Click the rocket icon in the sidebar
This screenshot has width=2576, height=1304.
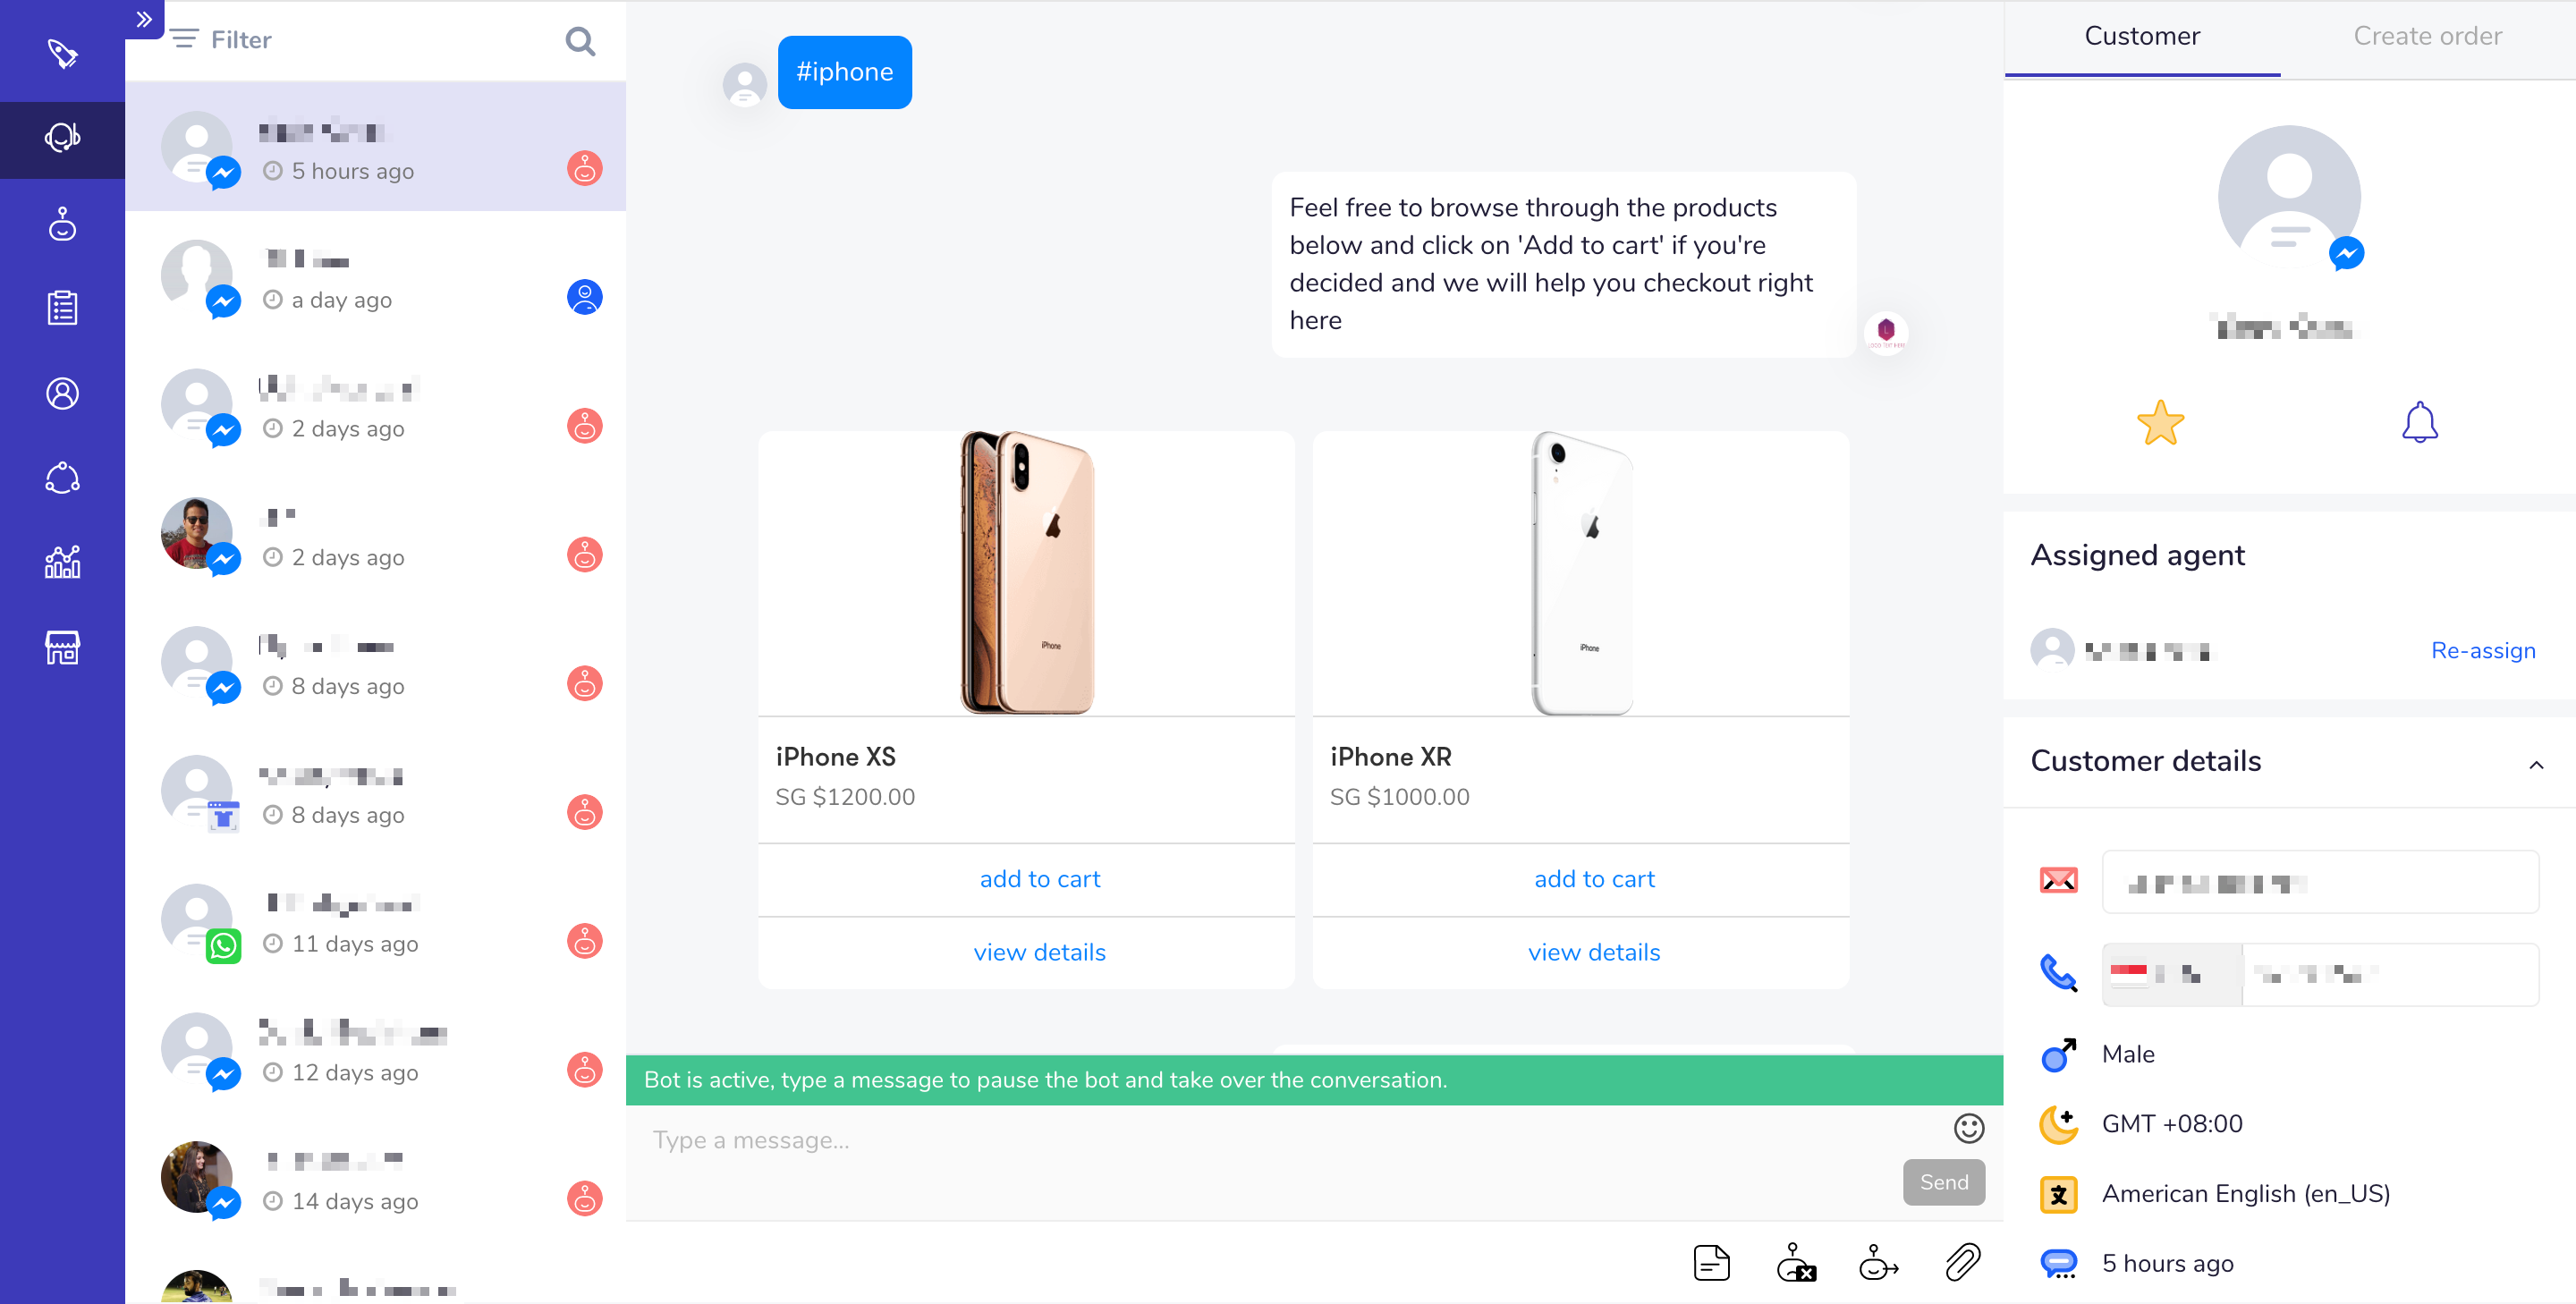coord(62,52)
